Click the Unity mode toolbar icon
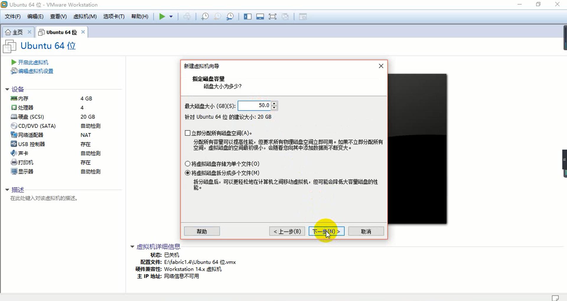567x301 pixels. [285, 17]
